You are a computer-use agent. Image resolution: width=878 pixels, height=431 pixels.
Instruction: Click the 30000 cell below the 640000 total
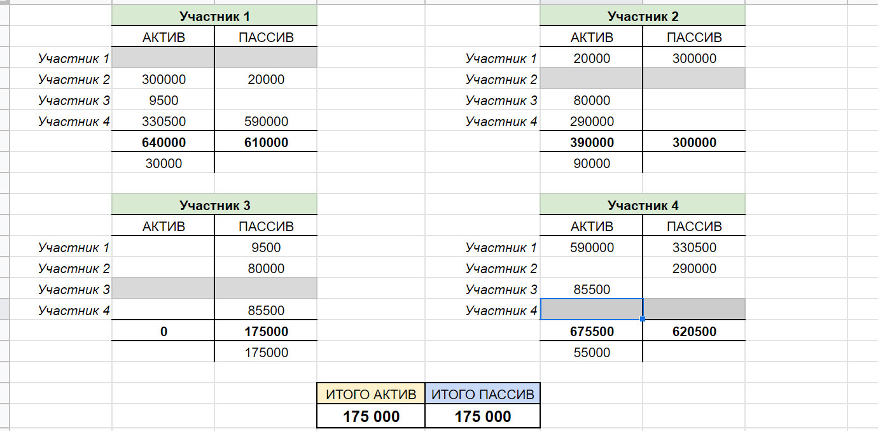pyautogui.click(x=164, y=164)
